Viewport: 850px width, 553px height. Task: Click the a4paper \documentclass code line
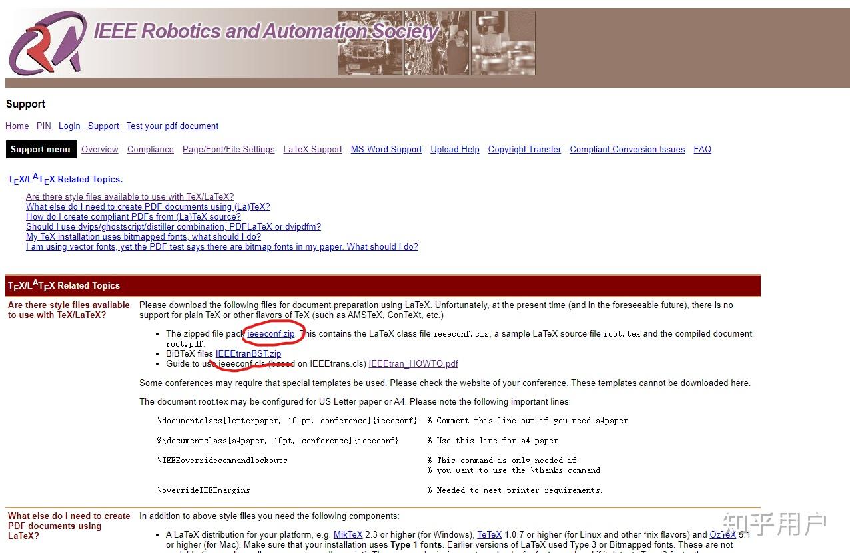278,441
